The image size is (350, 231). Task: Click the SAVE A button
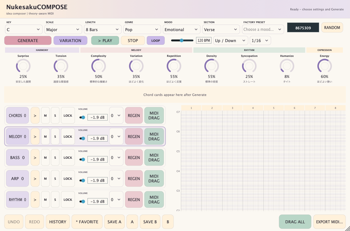point(114,222)
